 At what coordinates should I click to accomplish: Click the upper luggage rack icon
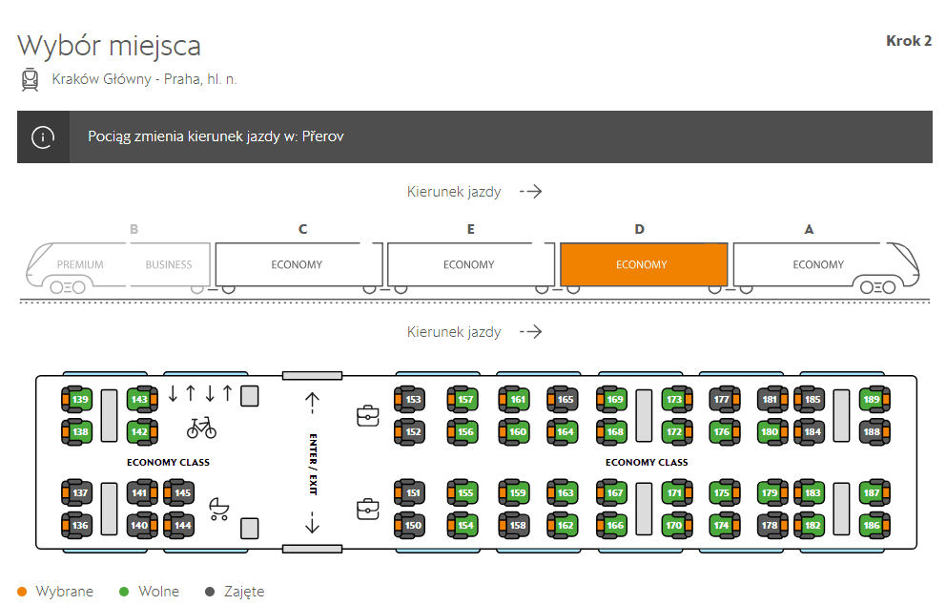point(368,416)
